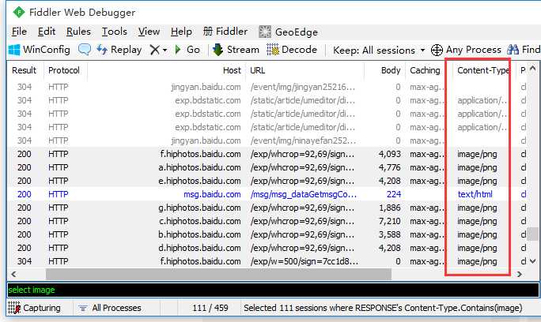Click the comment speech bubble icon
Image resolution: width=541 pixels, height=322 pixels.
(85, 50)
